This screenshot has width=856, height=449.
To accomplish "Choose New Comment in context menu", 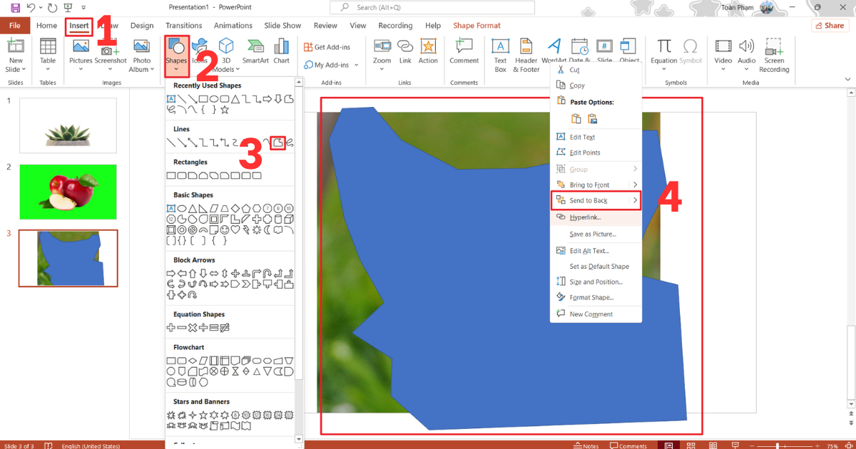I will pyautogui.click(x=596, y=314).
